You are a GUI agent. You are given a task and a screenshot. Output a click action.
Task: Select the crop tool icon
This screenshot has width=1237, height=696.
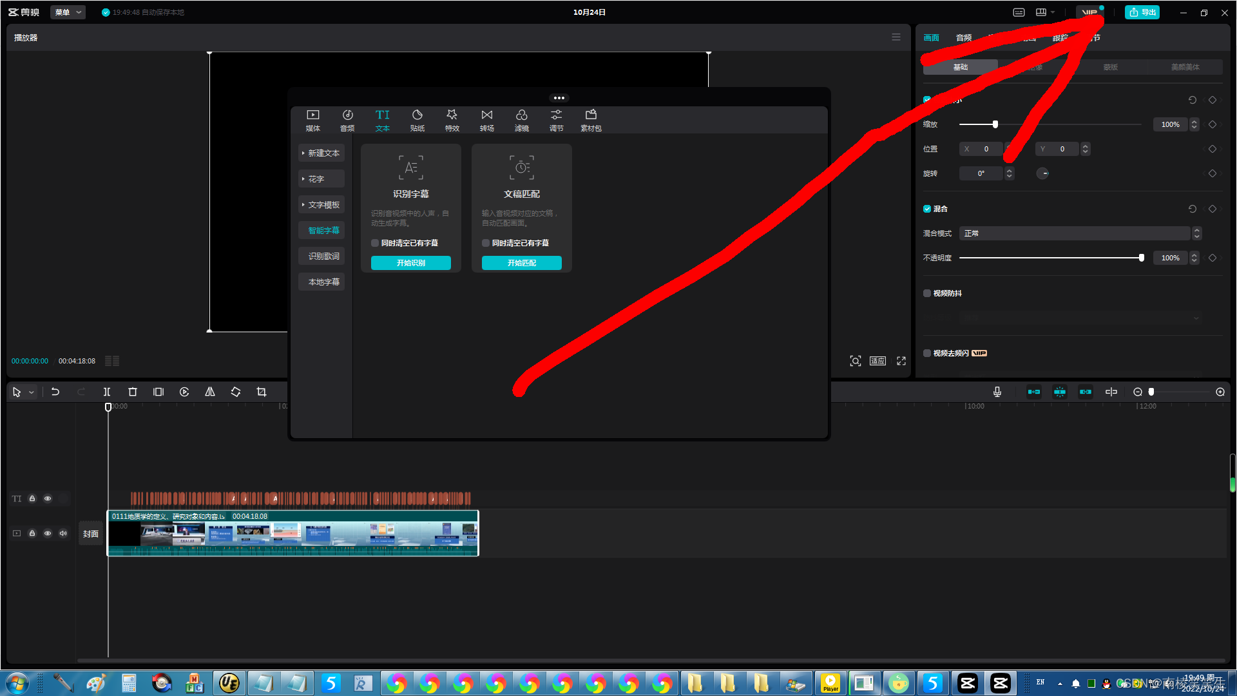(261, 392)
